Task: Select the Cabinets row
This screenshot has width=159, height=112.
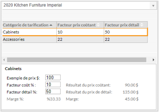Action: pyautogui.click(x=75, y=32)
